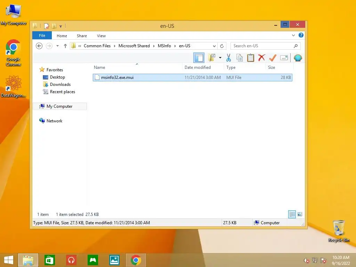Click the Back navigation arrow
Viewport: 356px width, 267px height.
pyautogui.click(x=39, y=46)
